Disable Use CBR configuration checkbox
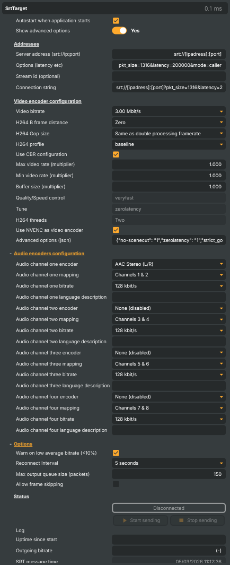The width and height of the screenshot is (230, 565). [x=116, y=154]
